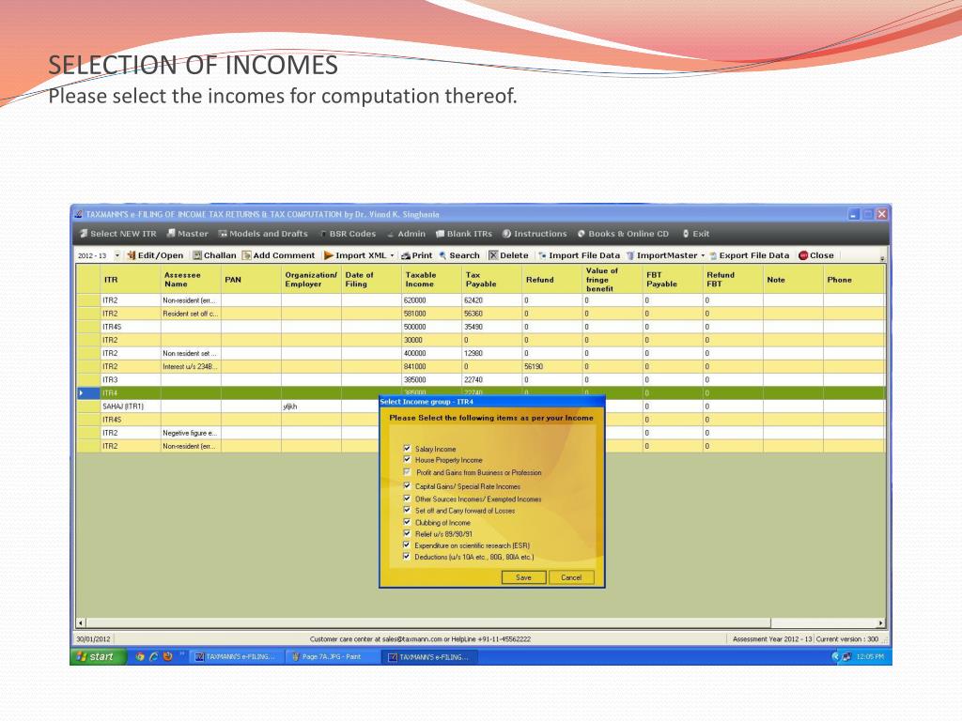Image resolution: width=962 pixels, height=721 pixels.
Task: Click the Delete toolbar icon
Action: [493, 255]
